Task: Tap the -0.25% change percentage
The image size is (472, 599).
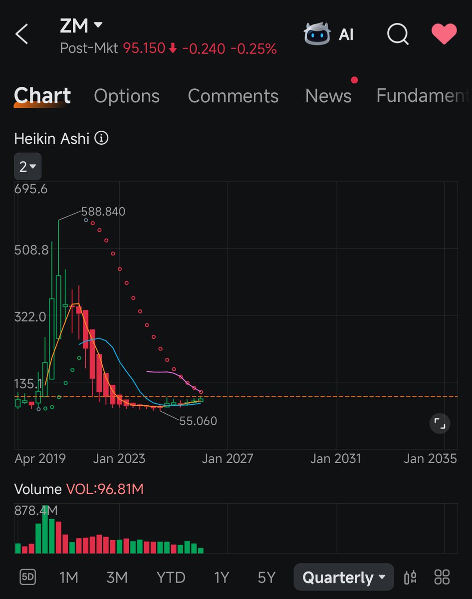Action: pos(253,48)
